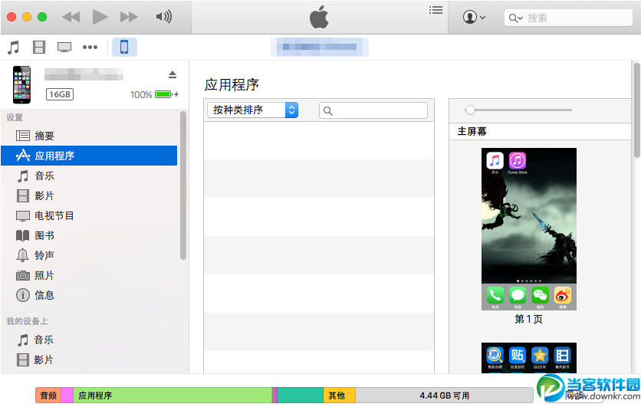
Task: Select the 第 1 页 home screen thumbnail
Action: pos(528,229)
